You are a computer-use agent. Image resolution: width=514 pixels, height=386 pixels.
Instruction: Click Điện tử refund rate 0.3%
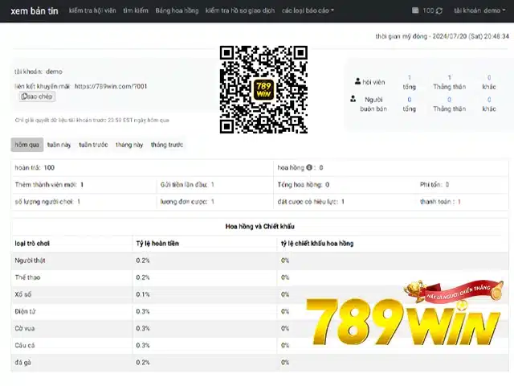tap(143, 311)
